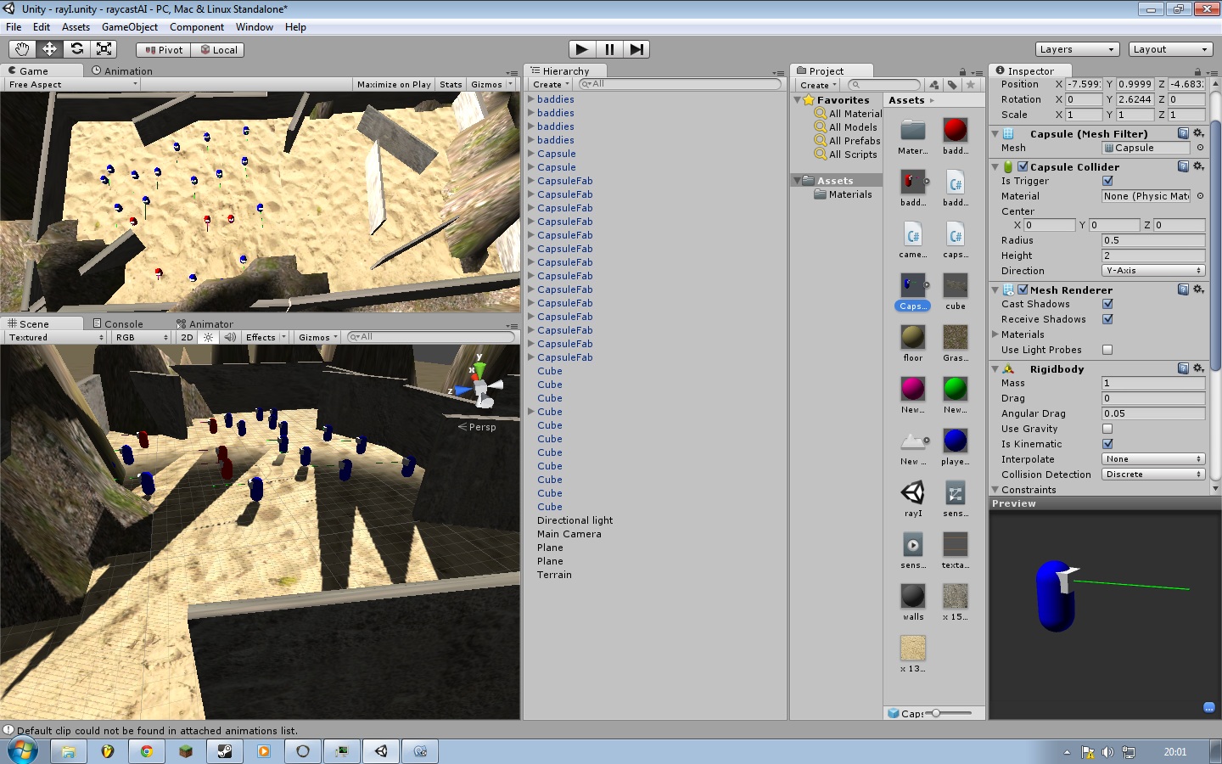Viewport: 1222px width, 764px height.
Task: Click the Step frame button
Action: [x=636, y=49]
